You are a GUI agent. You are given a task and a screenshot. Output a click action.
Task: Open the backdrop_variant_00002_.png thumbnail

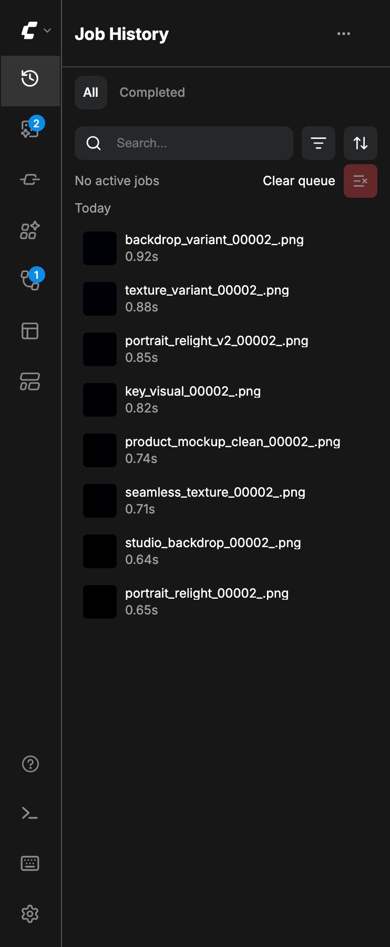click(x=100, y=248)
